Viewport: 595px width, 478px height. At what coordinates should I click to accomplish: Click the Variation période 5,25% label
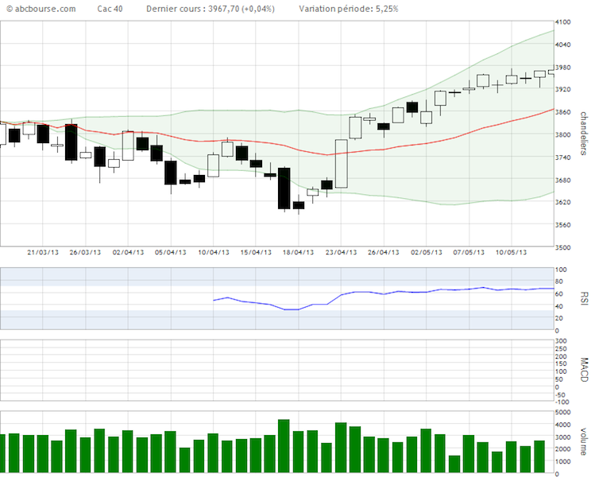coord(349,9)
